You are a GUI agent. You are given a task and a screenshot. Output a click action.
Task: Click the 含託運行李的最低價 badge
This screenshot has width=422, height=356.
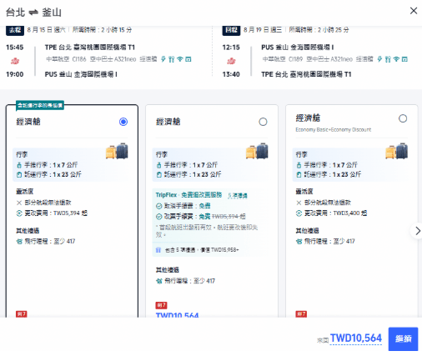tap(40, 105)
